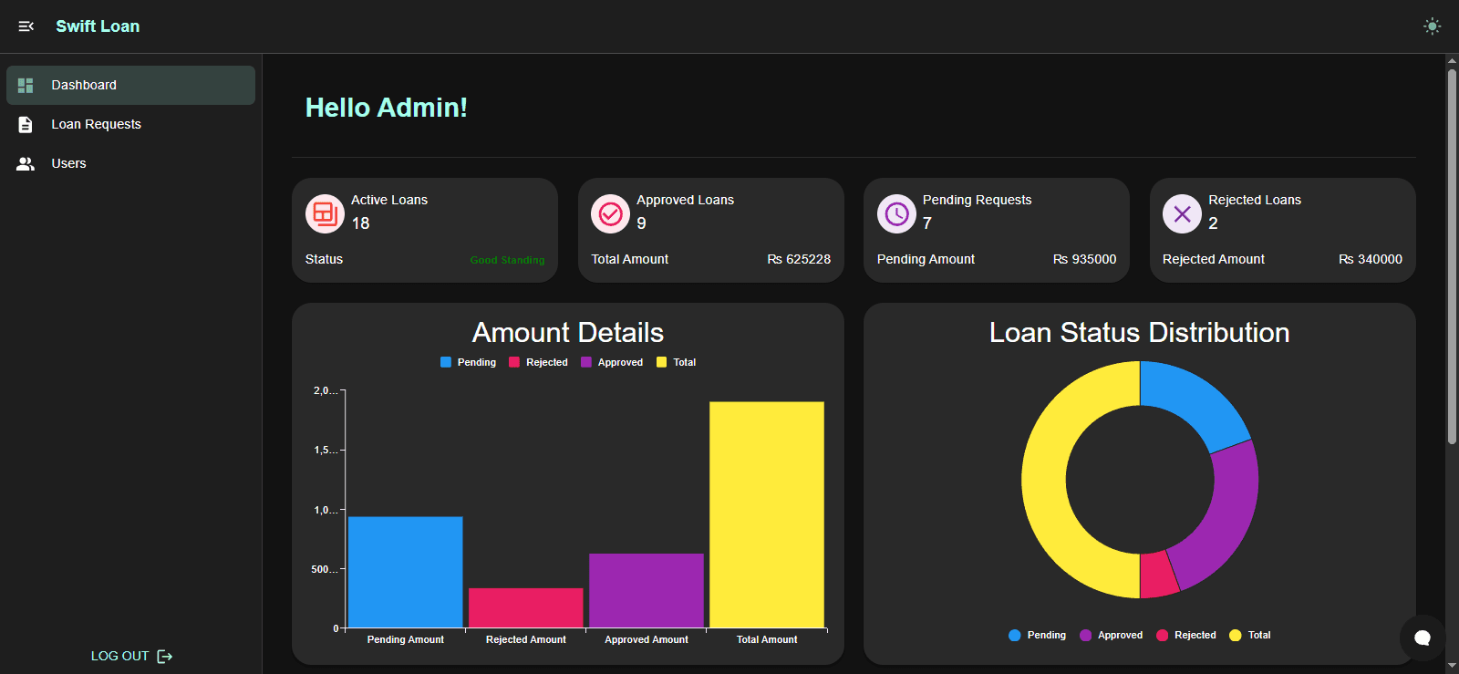Click the Approved Loans checkmark icon
This screenshot has height=674, width=1459.
point(611,214)
